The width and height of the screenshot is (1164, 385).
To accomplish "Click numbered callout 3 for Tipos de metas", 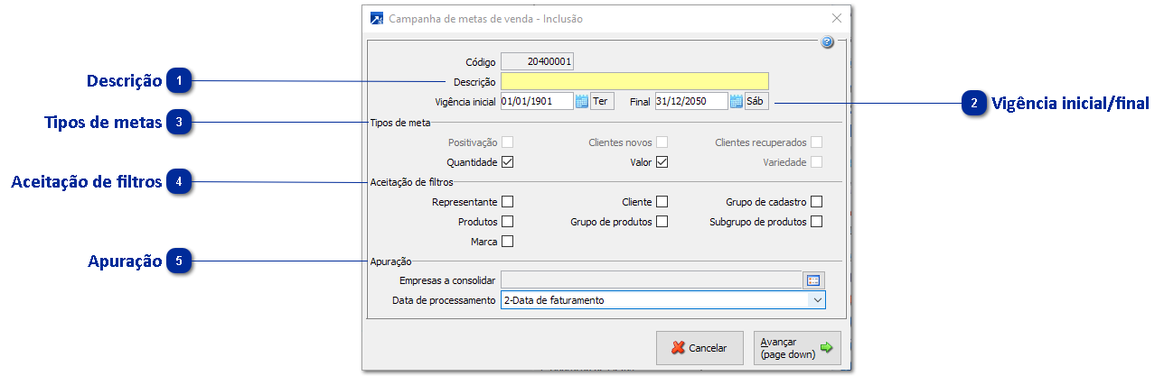I will point(181,122).
